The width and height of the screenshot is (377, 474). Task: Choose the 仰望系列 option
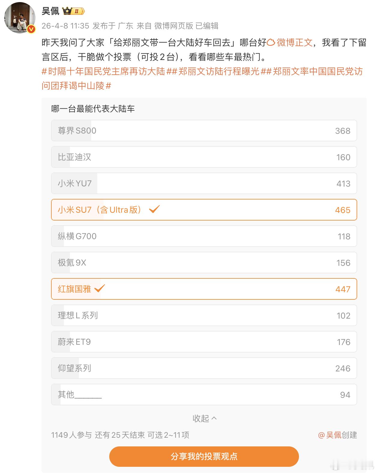point(204,368)
